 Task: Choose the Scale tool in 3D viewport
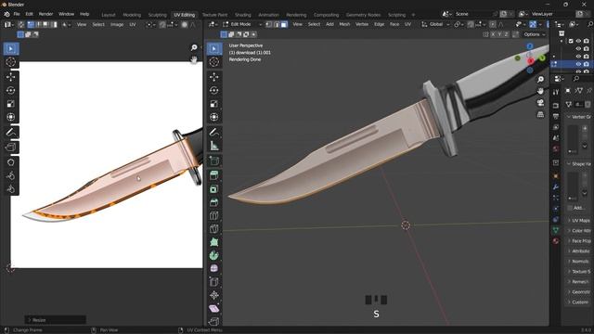click(x=214, y=104)
